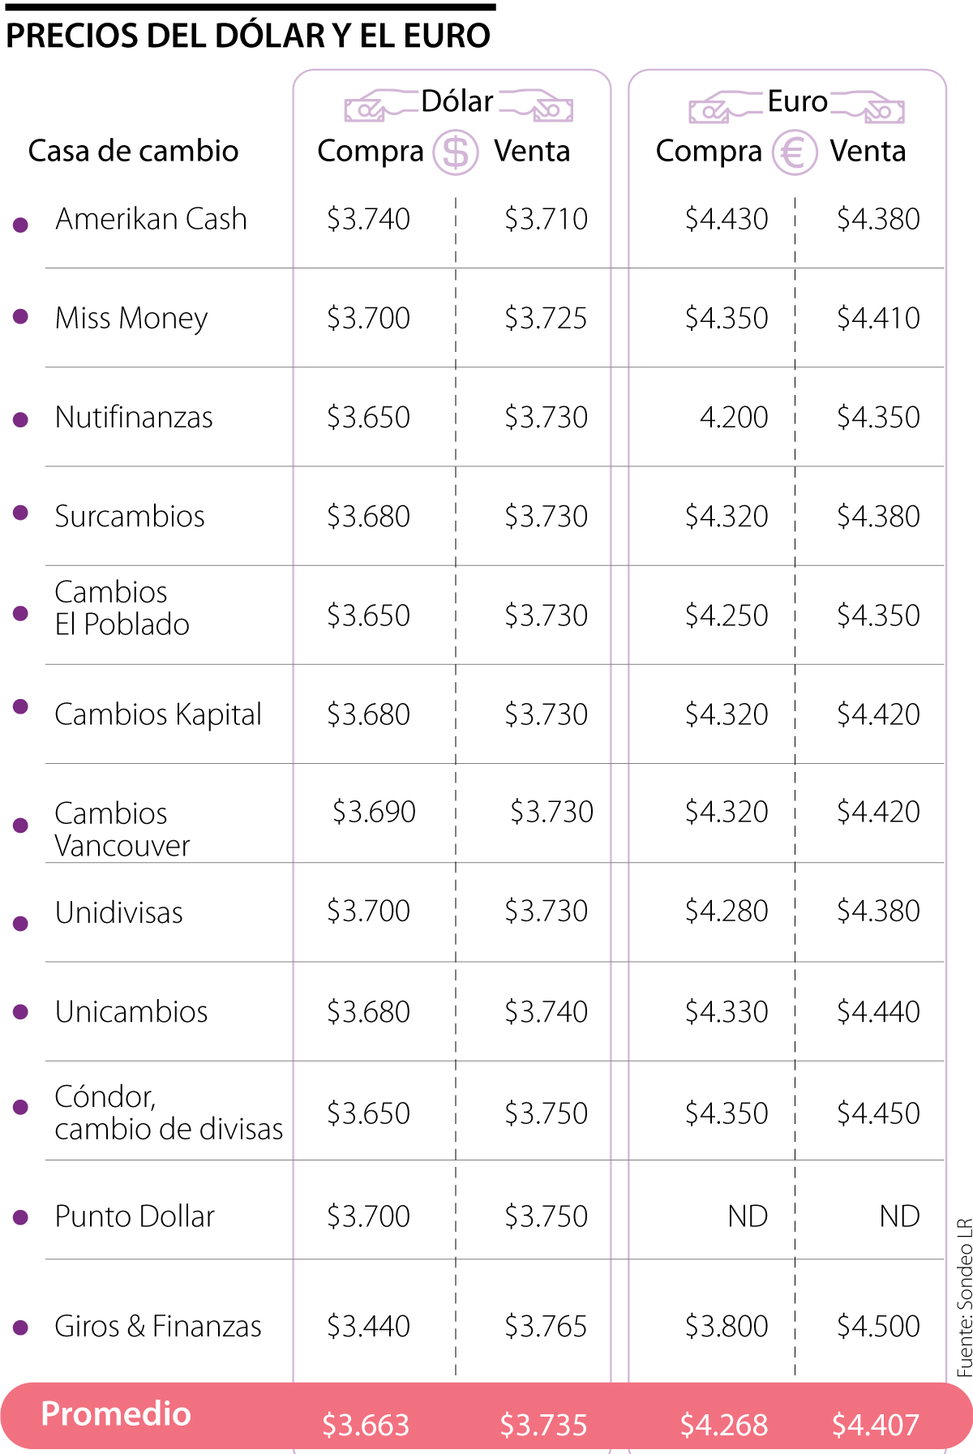
Task: Select the Dólar column header
Action: [x=457, y=101]
